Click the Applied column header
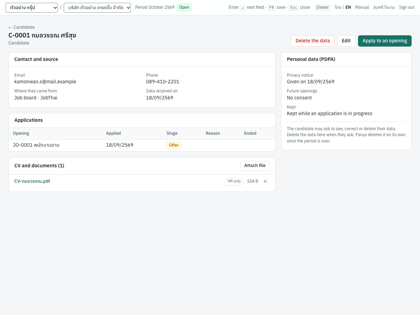Image resolution: width=420 pixels, height=315 pixels. pos(113,133)
